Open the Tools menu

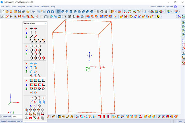coord(37,6)
